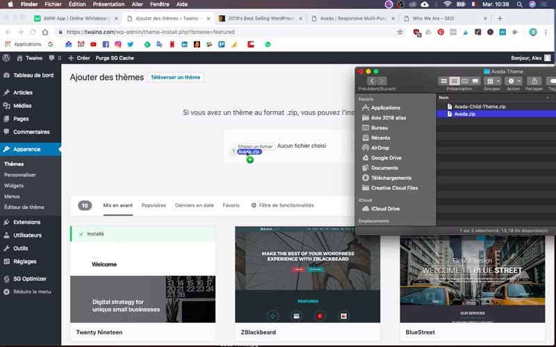Open Articles in WordPress sidebar
Viewport: 556px width, 347px height.
point(31,92)
